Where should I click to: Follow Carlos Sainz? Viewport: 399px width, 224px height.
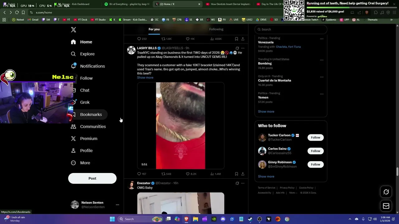click(315, 151)
